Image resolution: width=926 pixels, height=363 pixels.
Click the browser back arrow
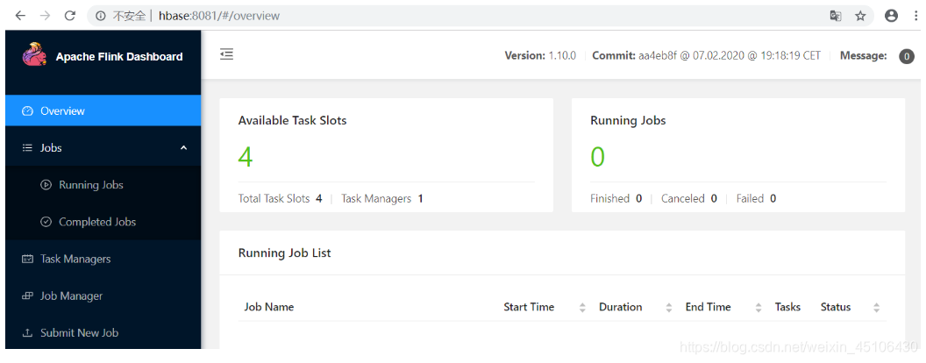point(20,16)
